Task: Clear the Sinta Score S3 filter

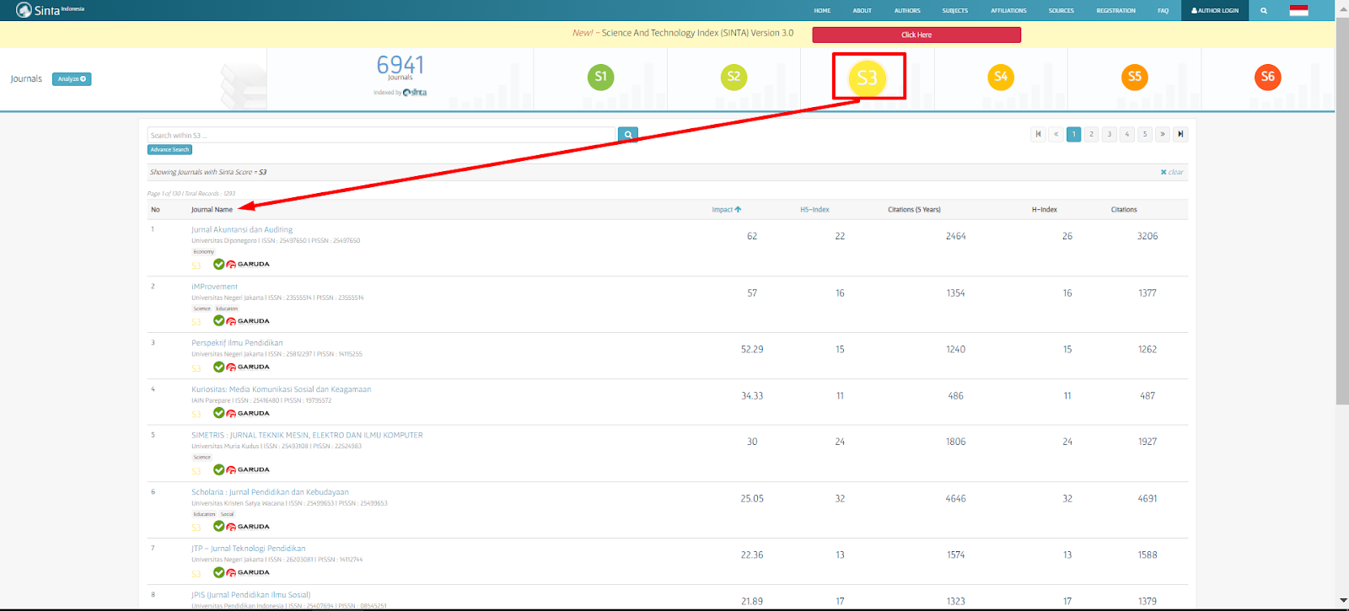Action: point(1172,172)
